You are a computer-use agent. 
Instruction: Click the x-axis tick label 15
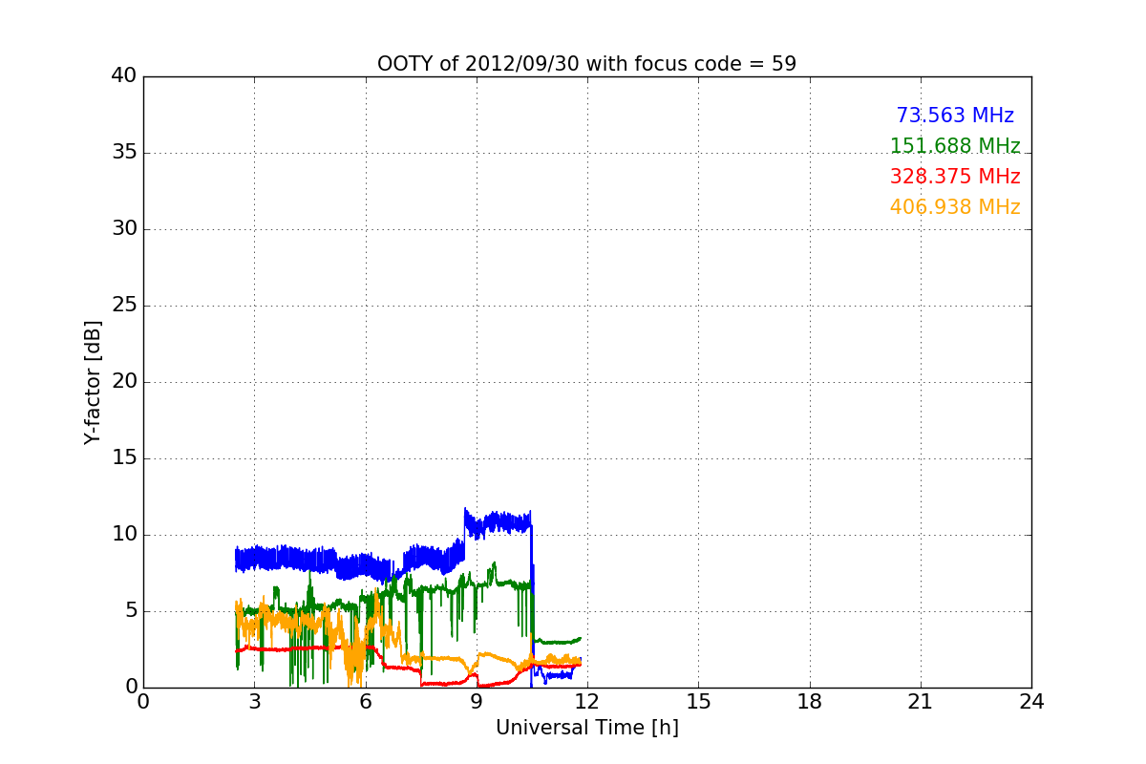pyautogui.click(x=698, y=702)
